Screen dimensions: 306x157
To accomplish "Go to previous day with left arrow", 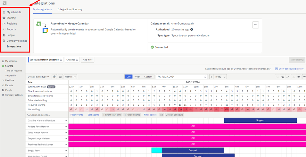I will tap(211, 77).
